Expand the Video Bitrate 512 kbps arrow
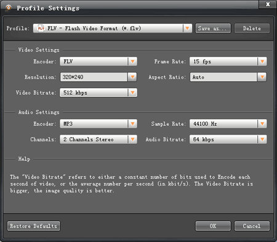Screen dimensions: 277x242 click(x=132, y=93)
